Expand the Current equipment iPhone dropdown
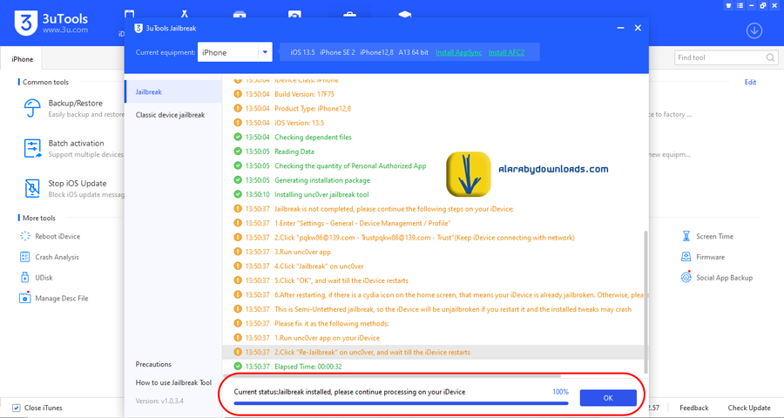 tap(265, 52)
